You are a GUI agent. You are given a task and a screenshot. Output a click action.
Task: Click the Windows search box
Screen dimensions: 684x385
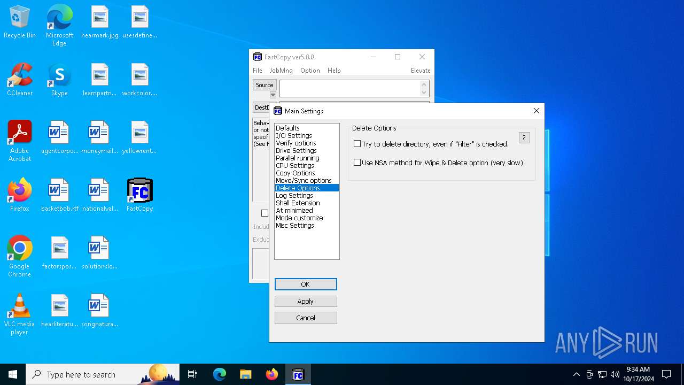103,374
